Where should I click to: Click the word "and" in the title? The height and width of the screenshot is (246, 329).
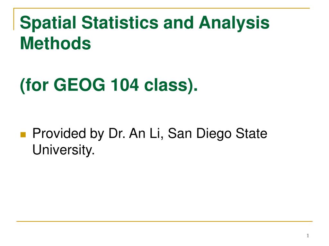pyautogui.click(x=179, y=23)
